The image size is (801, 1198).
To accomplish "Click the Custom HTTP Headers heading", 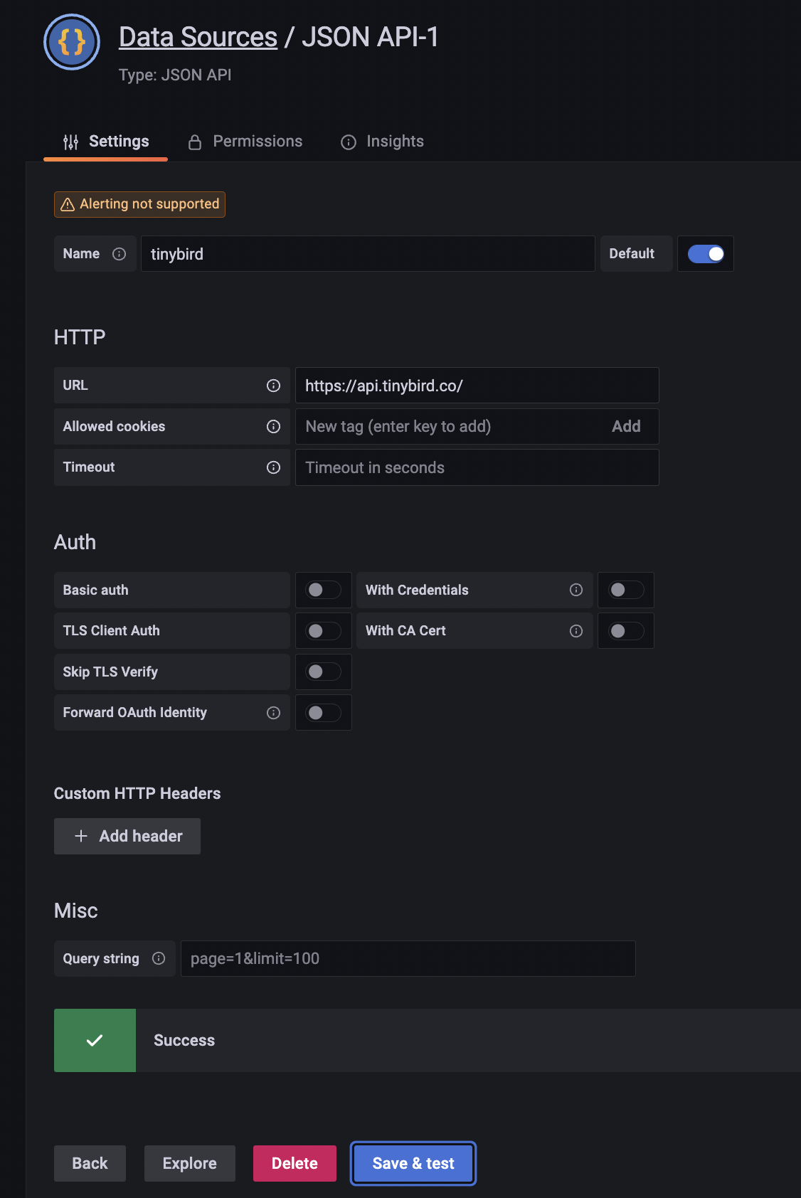I will pyautogui.click(x=137, y=793).
